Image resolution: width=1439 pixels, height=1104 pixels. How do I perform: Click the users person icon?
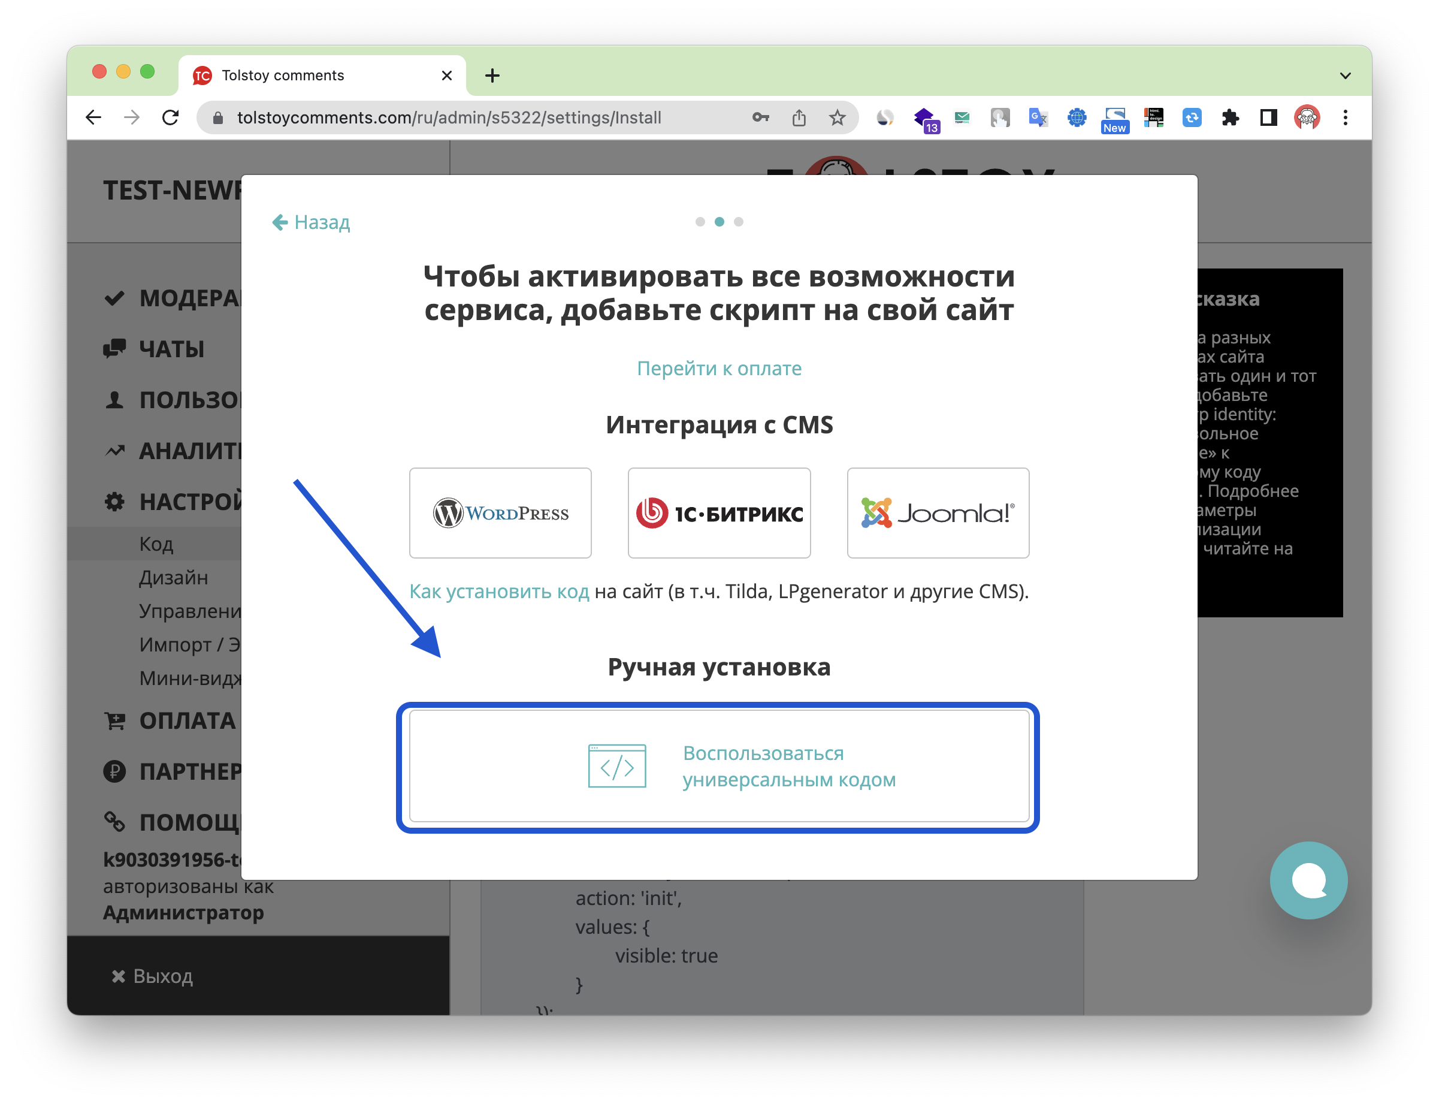pos(114,400)
